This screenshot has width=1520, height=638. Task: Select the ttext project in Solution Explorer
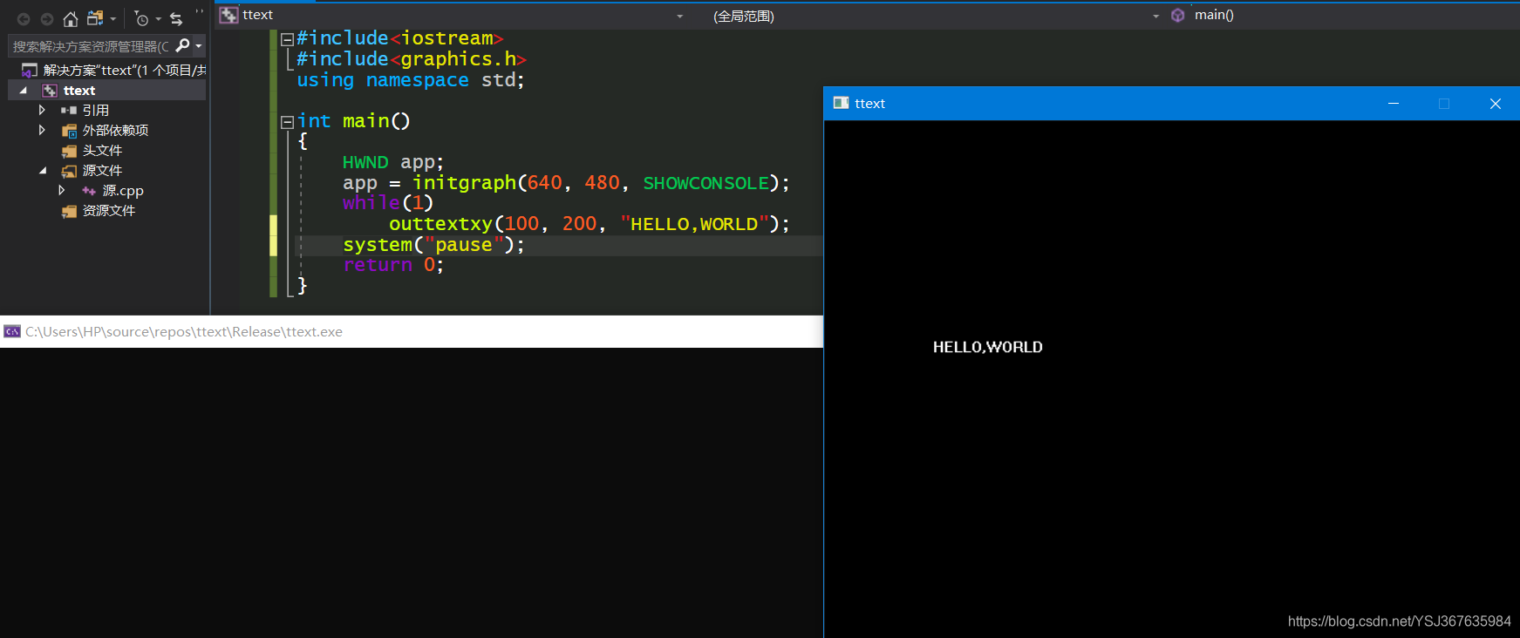79,91
